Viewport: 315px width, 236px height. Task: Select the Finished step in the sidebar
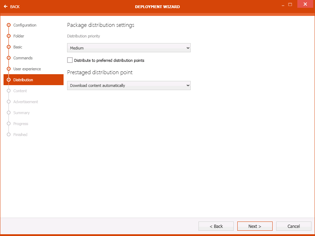pos(20,135)
